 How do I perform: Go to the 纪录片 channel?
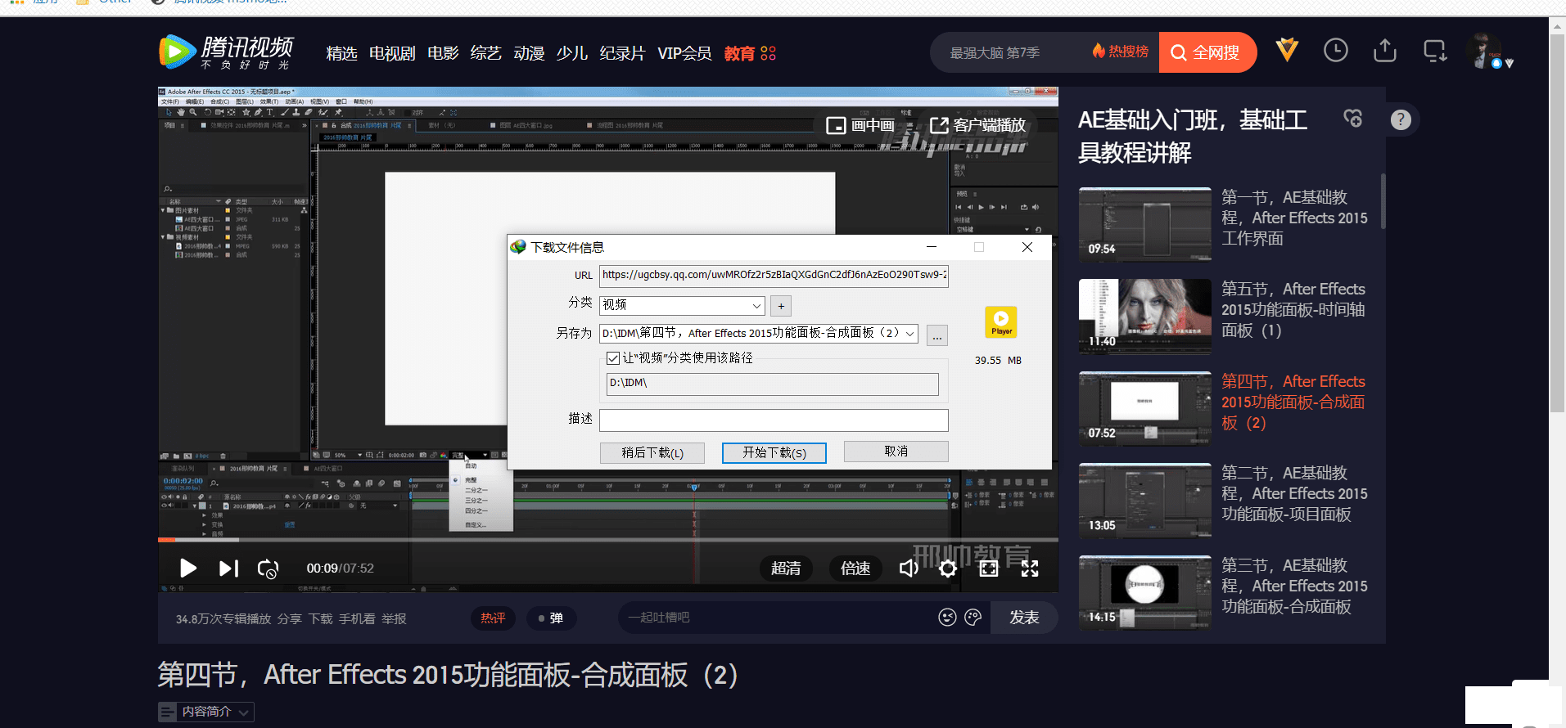[x=622, y=53]
